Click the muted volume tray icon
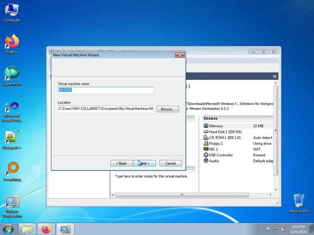This screenshot has height=235, width=314. (283, 229)
